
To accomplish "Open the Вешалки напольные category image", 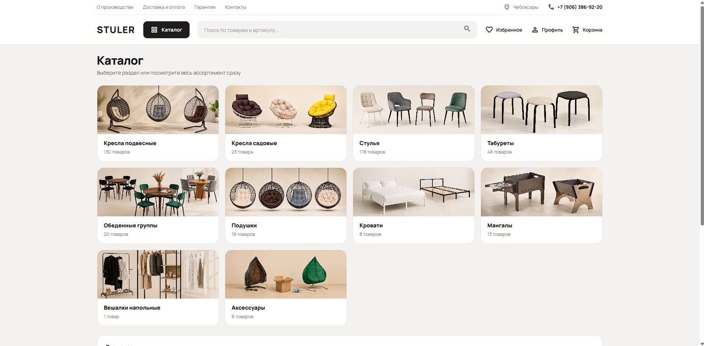I will point(158,274).
